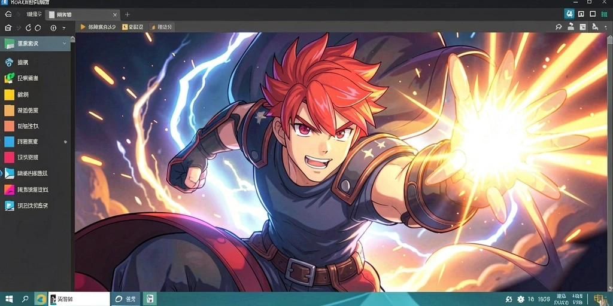This screenshot has width=613, height=306.
Task: Open the vertical dots menu in right toolbar
Action: [606, 27]
